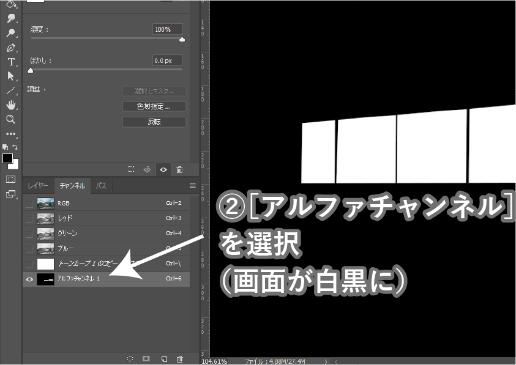Delete mask trash icon in Properties panel
Screen dimensions: 516x365
179,169
